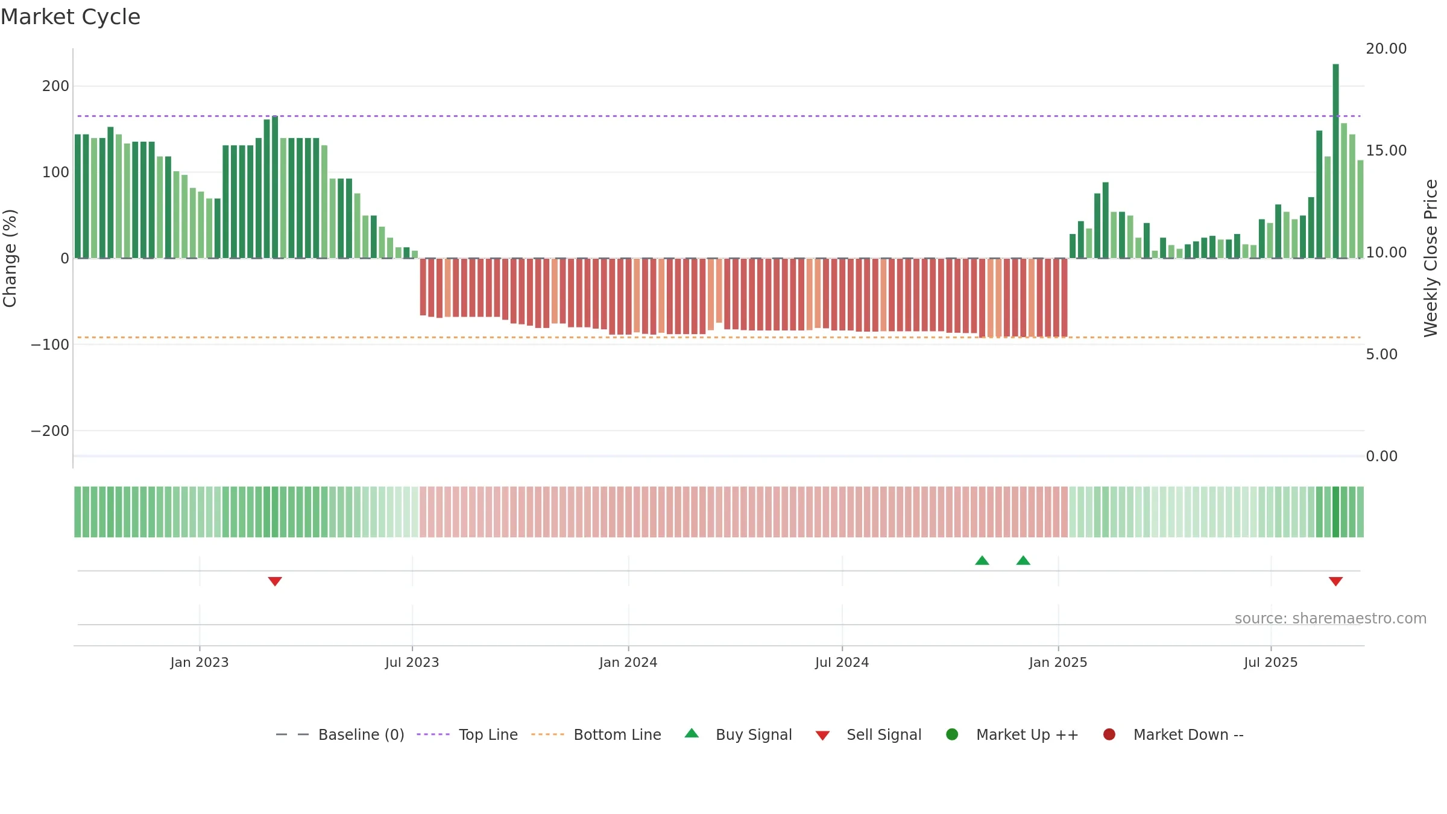The image size is (1447, 814).
Task: Select the second buy signal marker before Jan 2025
Action: pos(1023,560)
